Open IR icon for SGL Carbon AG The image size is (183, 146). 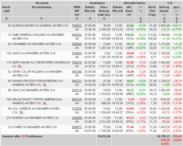tap(22, 112)
